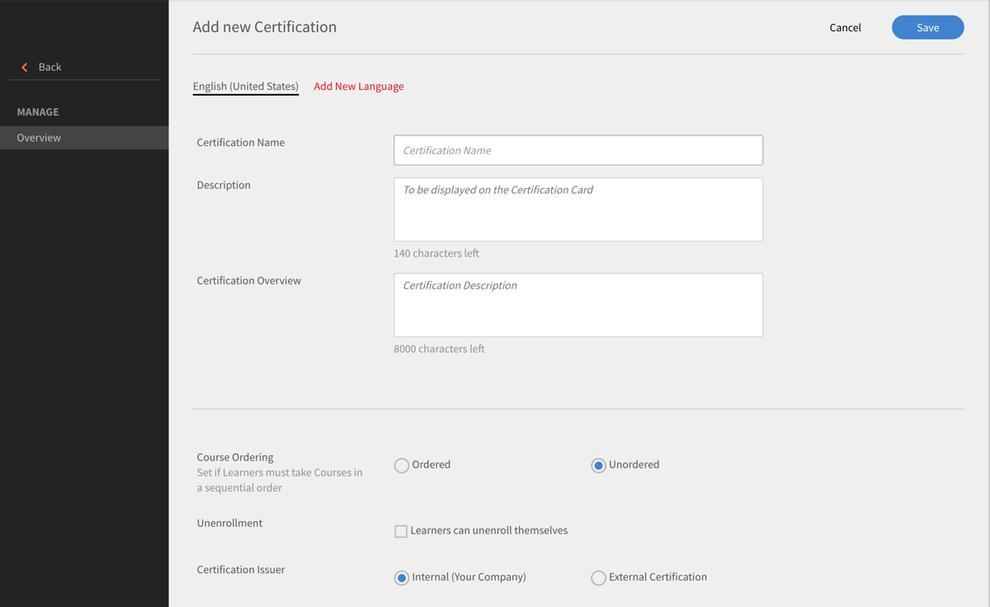Image resolution: width=990 pixels, height=607 pixels.
Task: Click Add New Language
Action: (359, 86)
